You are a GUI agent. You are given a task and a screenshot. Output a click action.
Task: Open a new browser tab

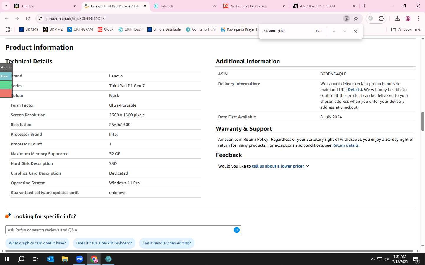pyautogui.click(x=364, y=6)
